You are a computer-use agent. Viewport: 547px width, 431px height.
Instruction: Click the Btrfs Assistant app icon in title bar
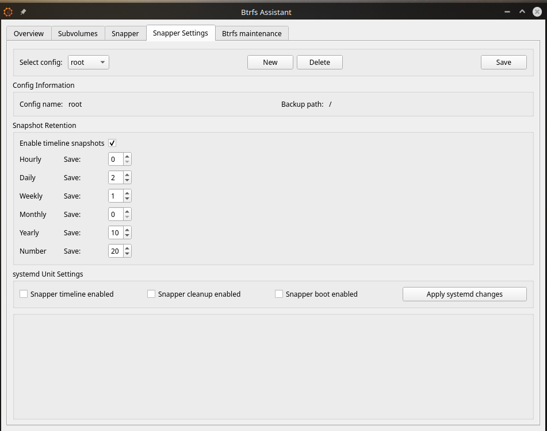click(x=8, y=11)
